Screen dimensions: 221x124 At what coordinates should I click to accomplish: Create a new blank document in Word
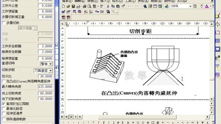pyautogui.click(x=63, y=6)
